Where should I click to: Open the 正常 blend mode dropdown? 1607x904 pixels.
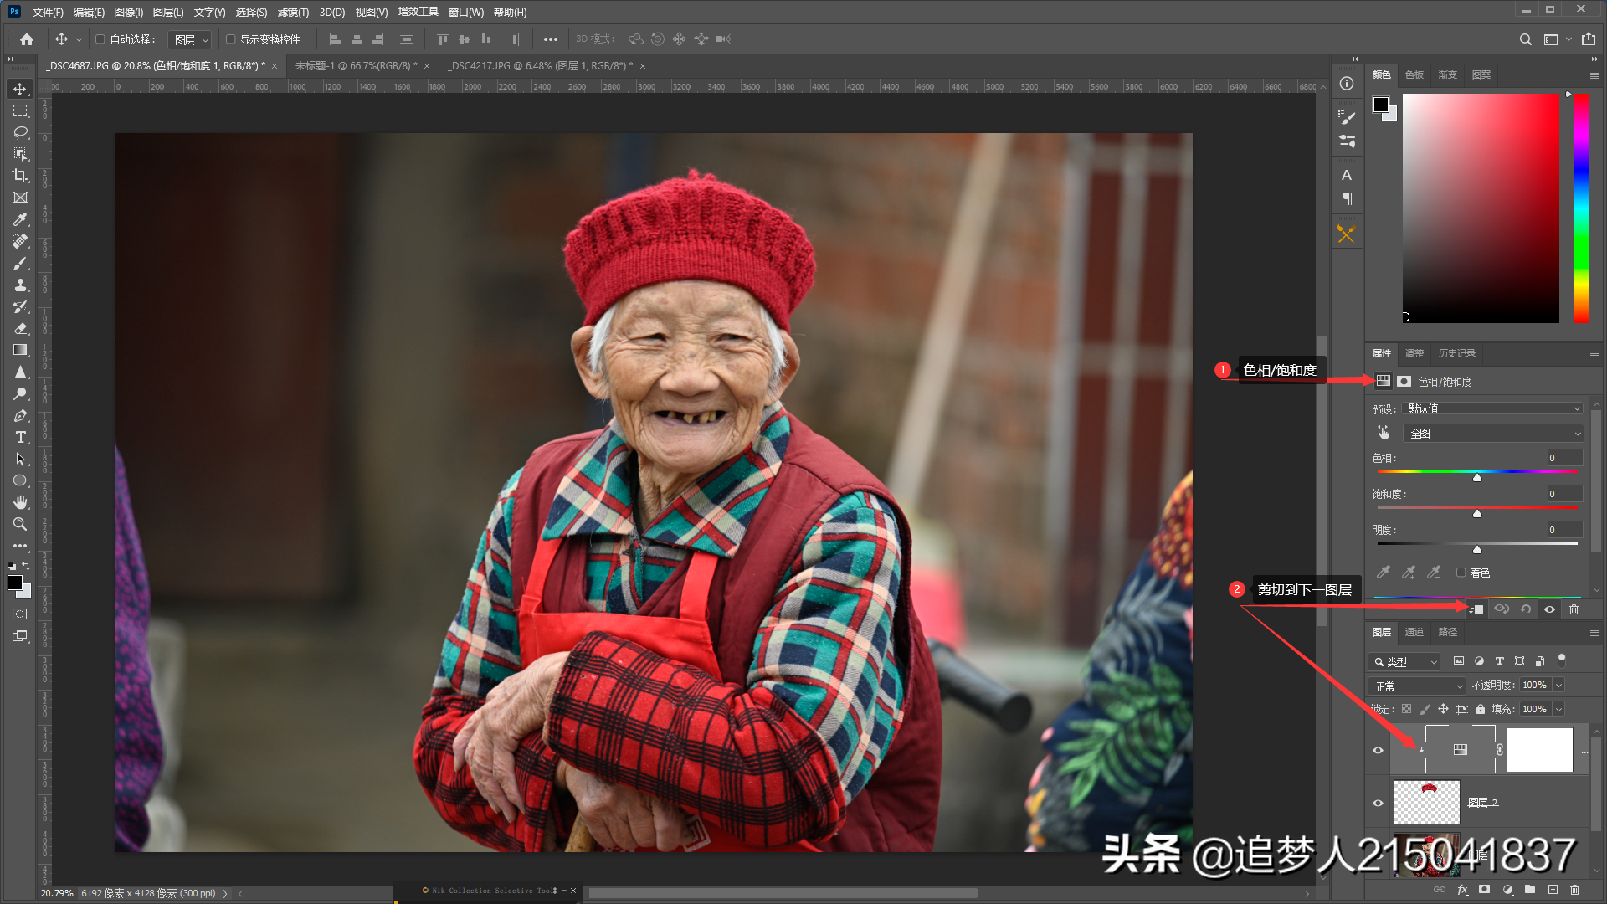[1418, 686]
